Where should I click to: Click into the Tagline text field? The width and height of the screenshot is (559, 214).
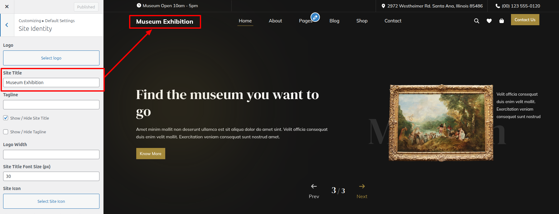(x=51, y=105)
